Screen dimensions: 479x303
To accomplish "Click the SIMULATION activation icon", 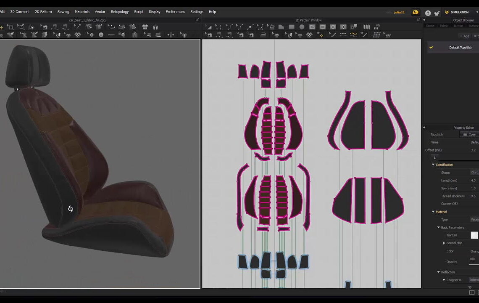I will (x=447, y=12).
